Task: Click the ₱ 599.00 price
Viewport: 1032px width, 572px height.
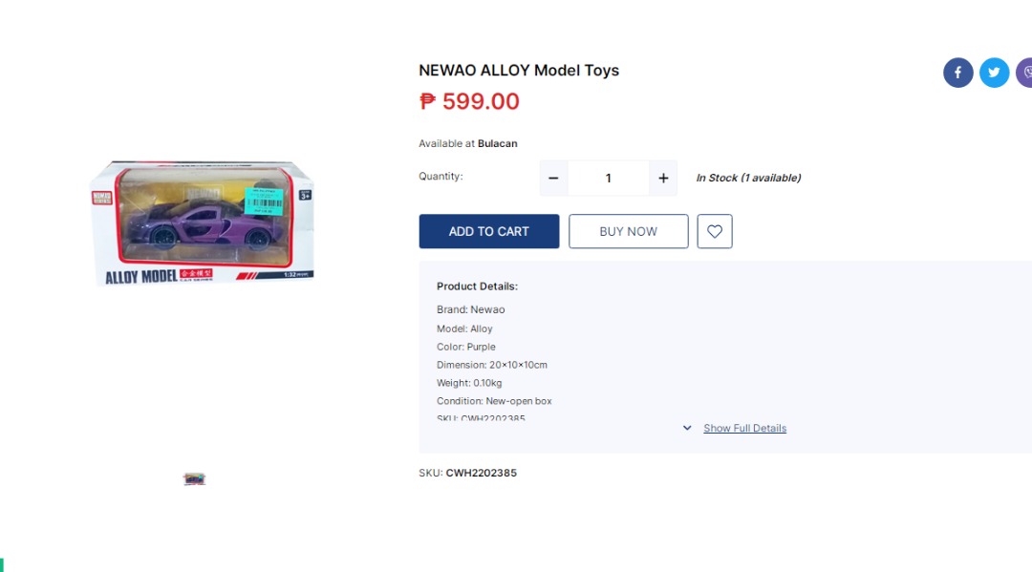Action: pos(469,102)
